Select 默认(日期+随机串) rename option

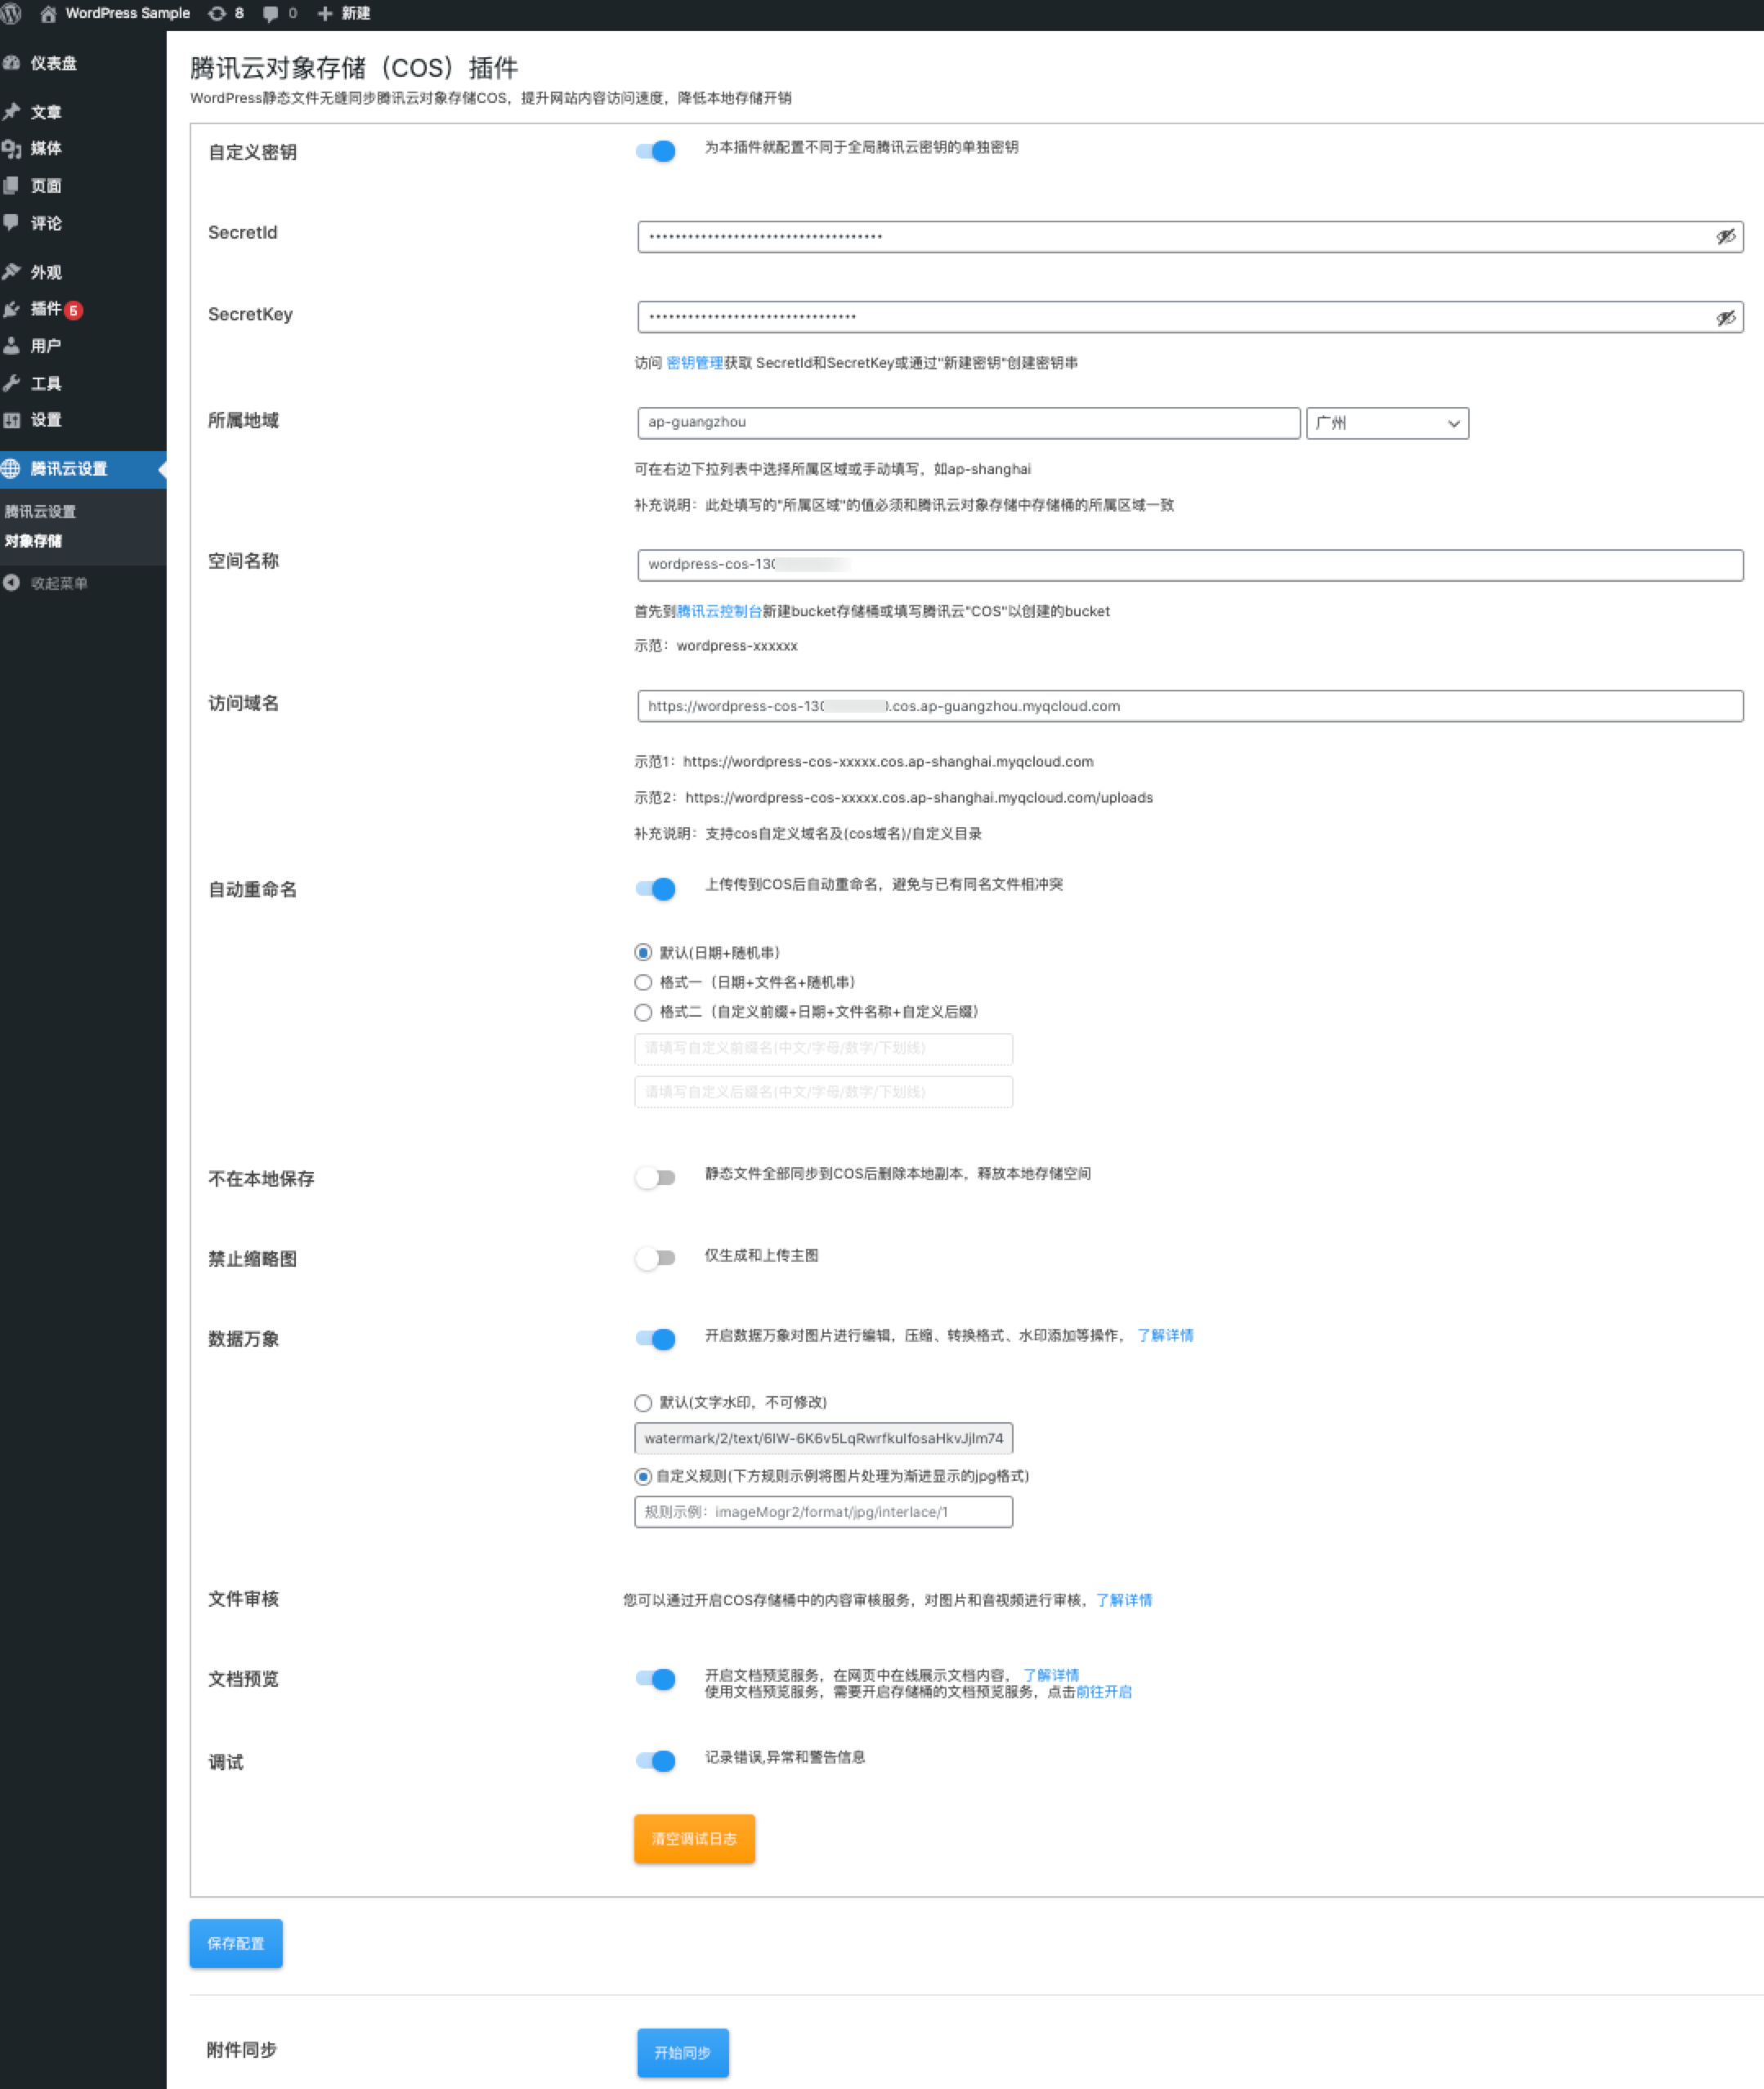(643, 953)
